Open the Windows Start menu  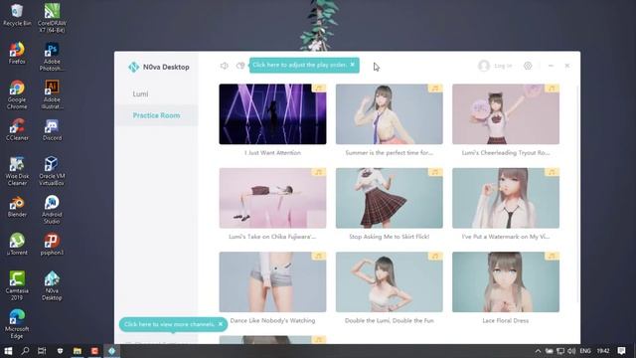pyautogui.click(x=8, y=351)
